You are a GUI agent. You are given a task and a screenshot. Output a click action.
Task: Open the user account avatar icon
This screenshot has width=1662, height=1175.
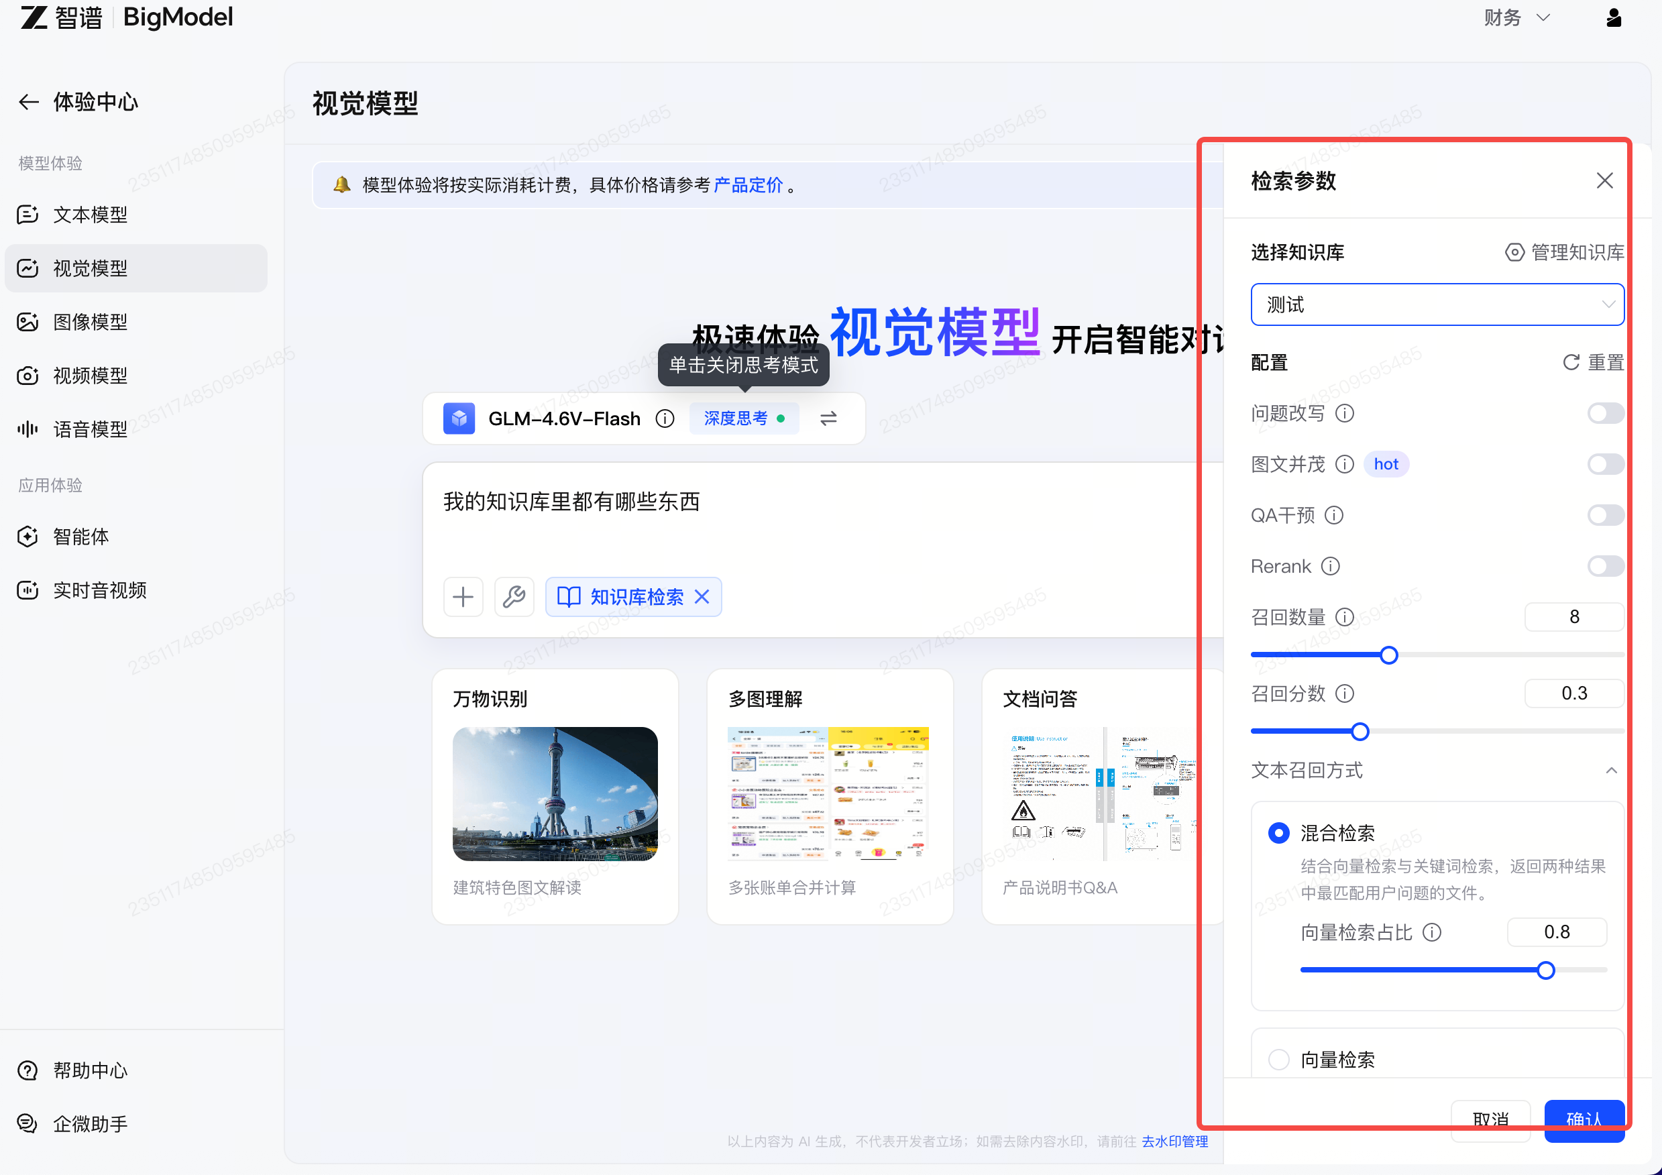point(1614,18)
